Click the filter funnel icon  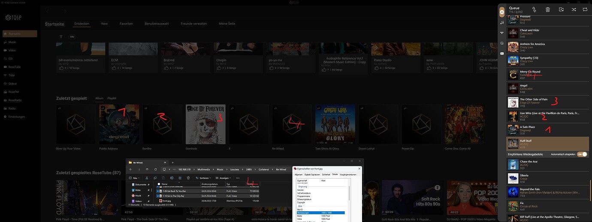pos(61,36)
